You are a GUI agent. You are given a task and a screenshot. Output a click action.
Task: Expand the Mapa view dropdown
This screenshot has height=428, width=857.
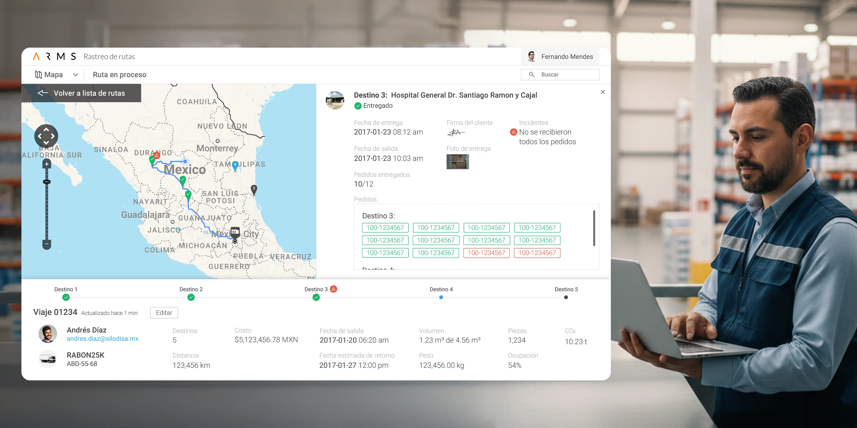pos(76,75)
